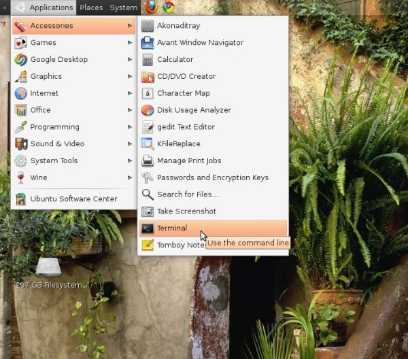
Task: Click the Calculator icon
Action: click(148, 60)
